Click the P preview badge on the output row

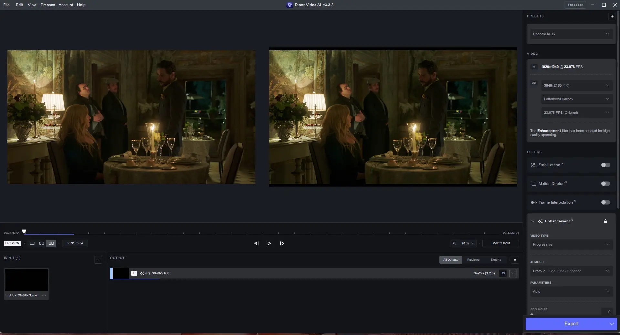click(x=134, y=273)
